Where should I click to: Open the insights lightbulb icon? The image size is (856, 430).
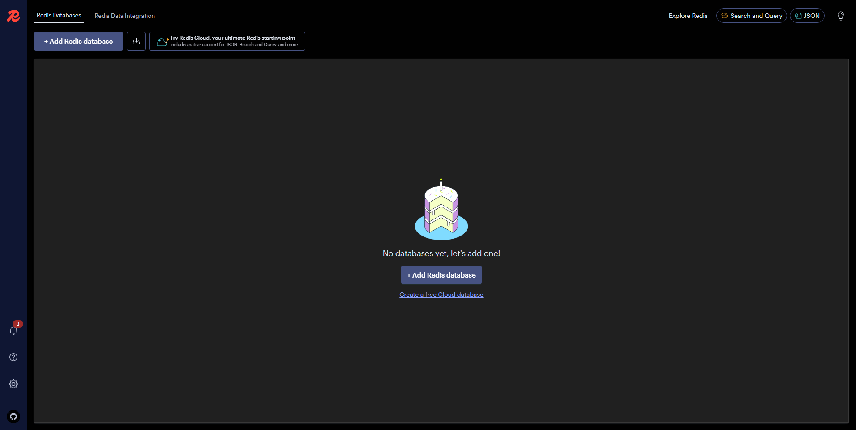[x=841, y=16]
